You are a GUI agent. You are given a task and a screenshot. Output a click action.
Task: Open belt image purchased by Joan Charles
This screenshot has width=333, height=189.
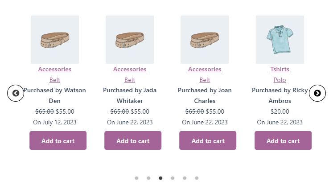pos(205,39)
